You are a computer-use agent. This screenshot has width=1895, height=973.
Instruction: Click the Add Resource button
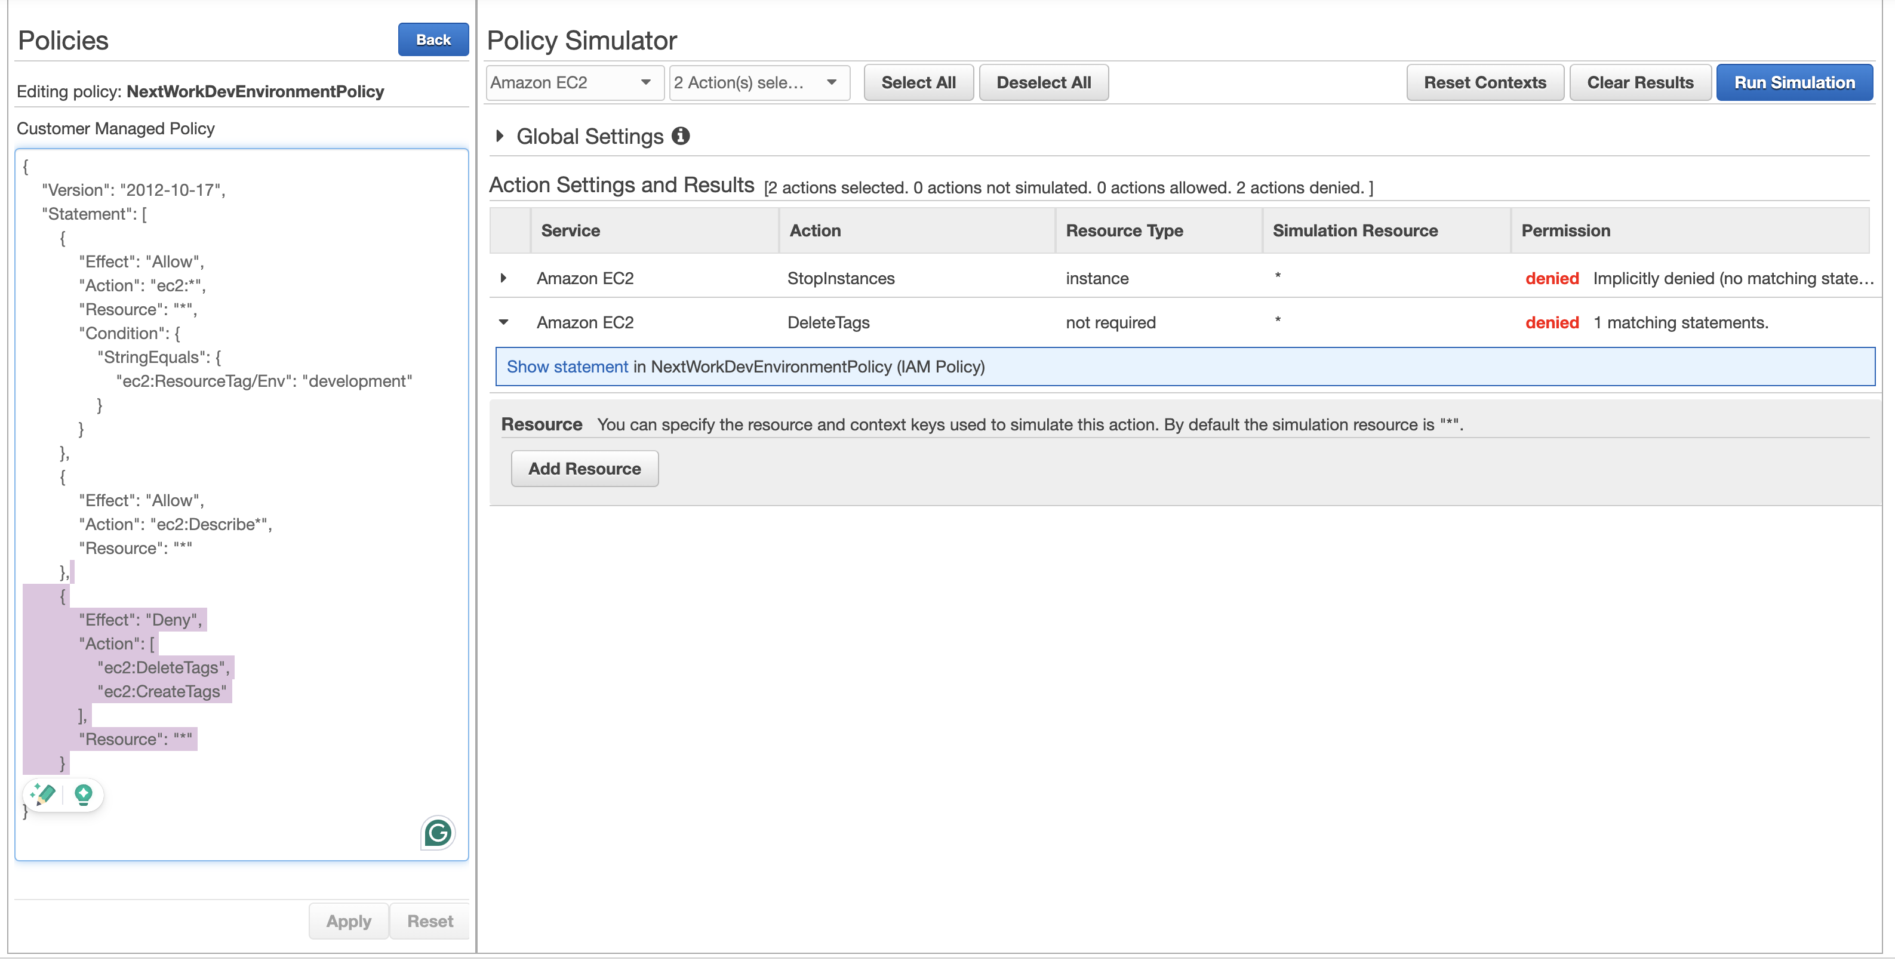[584, 469]
